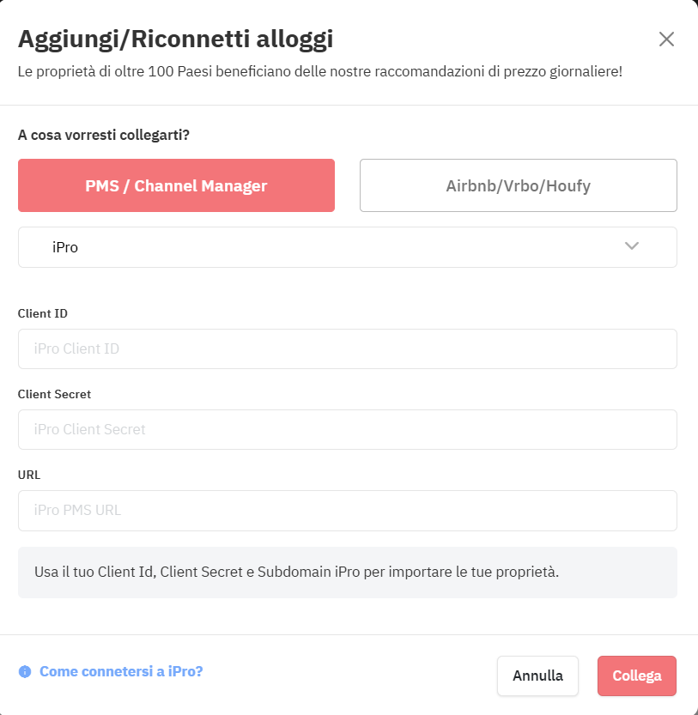Select the PMS / Channel Manager option
Screen dimensions: 698x715
[176, 185]
